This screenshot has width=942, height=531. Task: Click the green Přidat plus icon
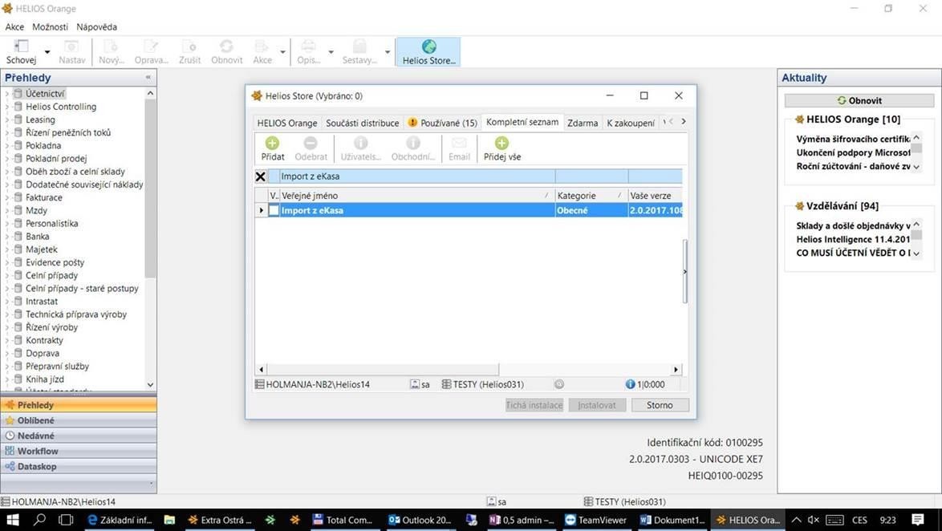272,144
